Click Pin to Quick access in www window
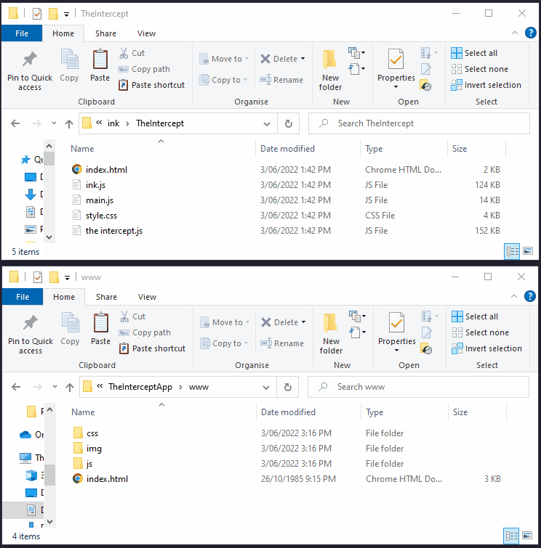Image resolution: width=541 pixels, height=548 pixels. point(31,335)
